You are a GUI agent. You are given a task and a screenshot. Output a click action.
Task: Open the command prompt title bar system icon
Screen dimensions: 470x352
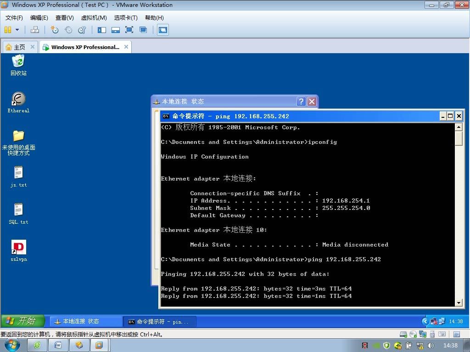[x=166, y=116]
